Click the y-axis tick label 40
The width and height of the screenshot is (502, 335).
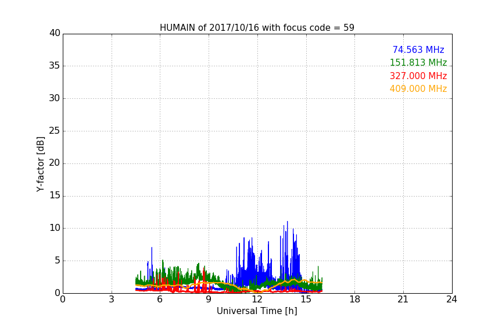tap(55, 33)
